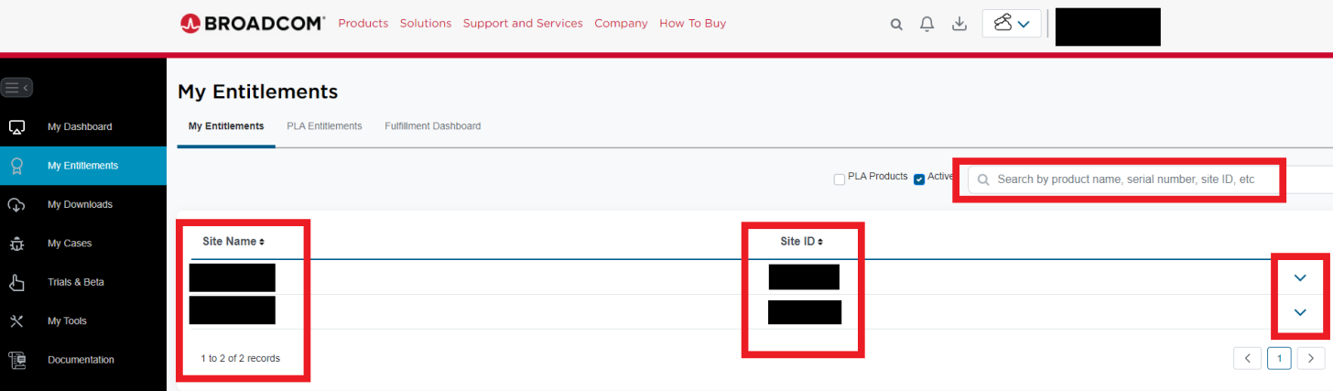Sort by Site ID column

(802, 242)
